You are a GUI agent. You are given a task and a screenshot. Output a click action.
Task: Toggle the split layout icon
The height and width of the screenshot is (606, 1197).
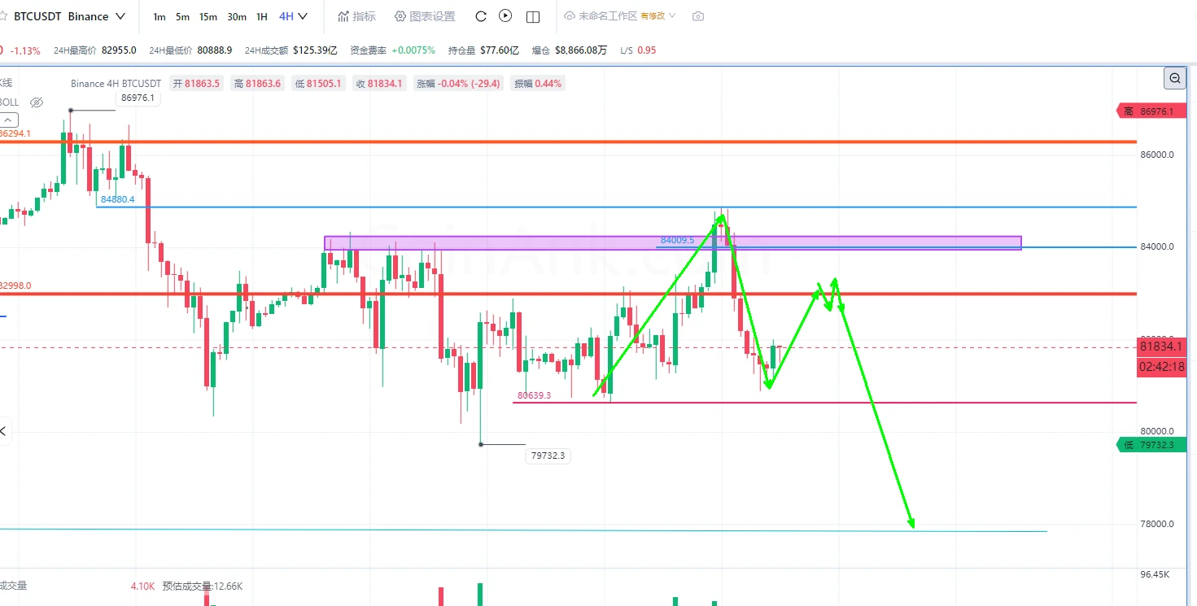[533, 16]
